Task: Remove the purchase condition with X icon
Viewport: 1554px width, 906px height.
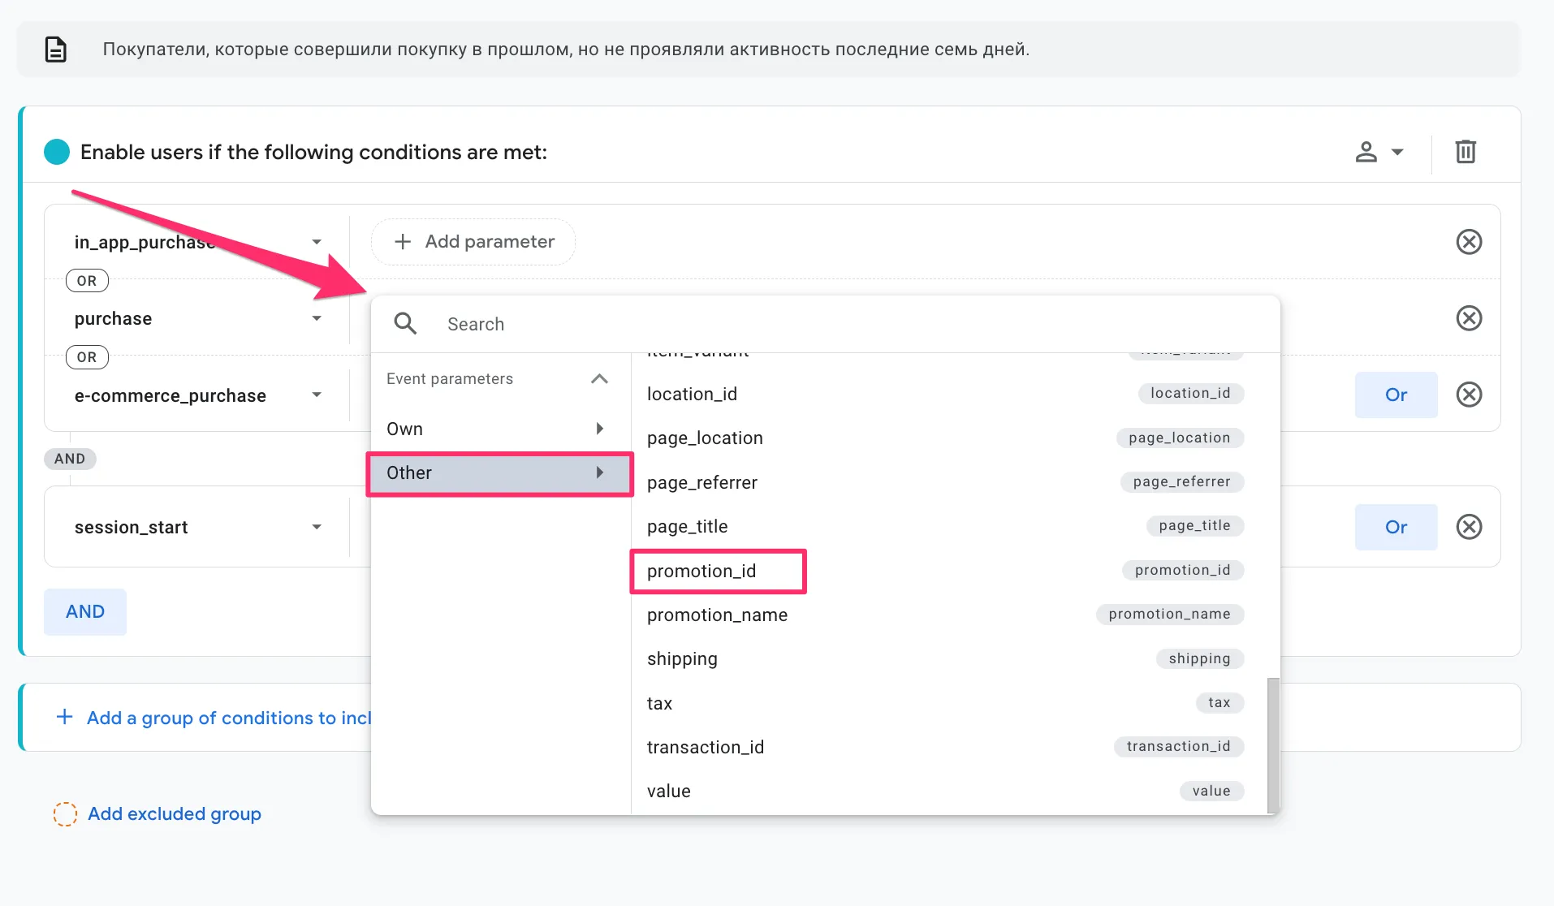Action: click(1468, 318)
